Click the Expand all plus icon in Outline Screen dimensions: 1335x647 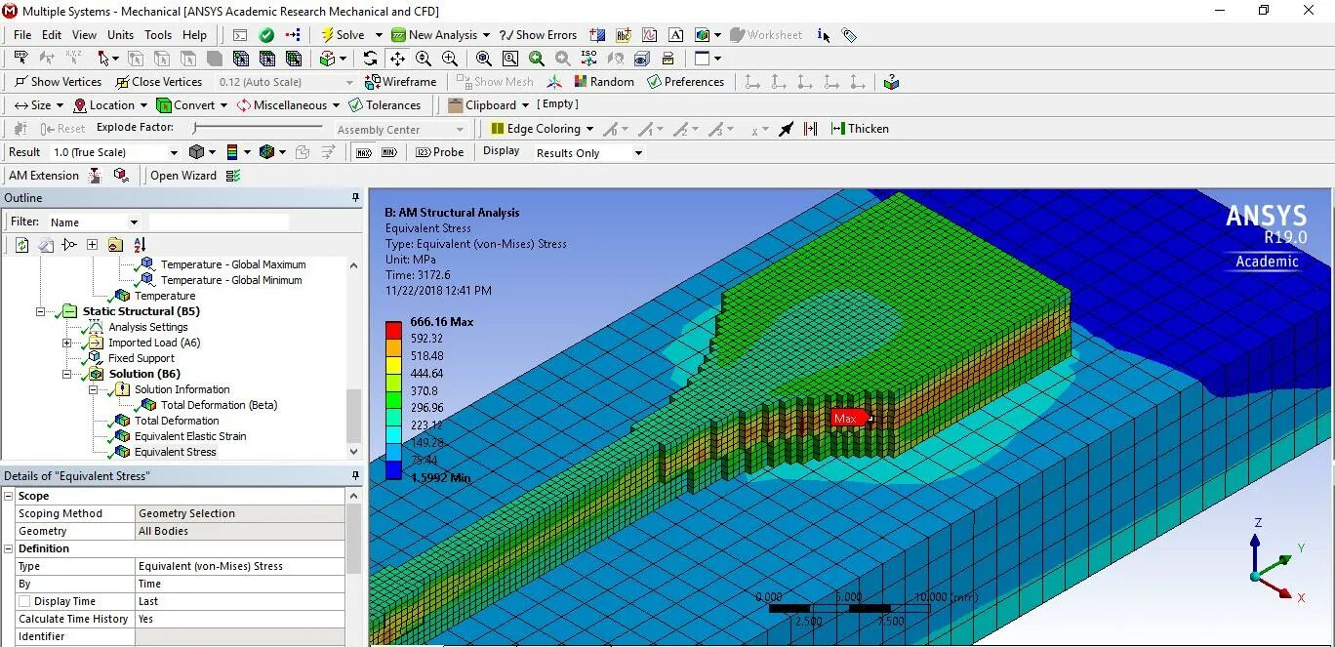(x=92, y=245)
